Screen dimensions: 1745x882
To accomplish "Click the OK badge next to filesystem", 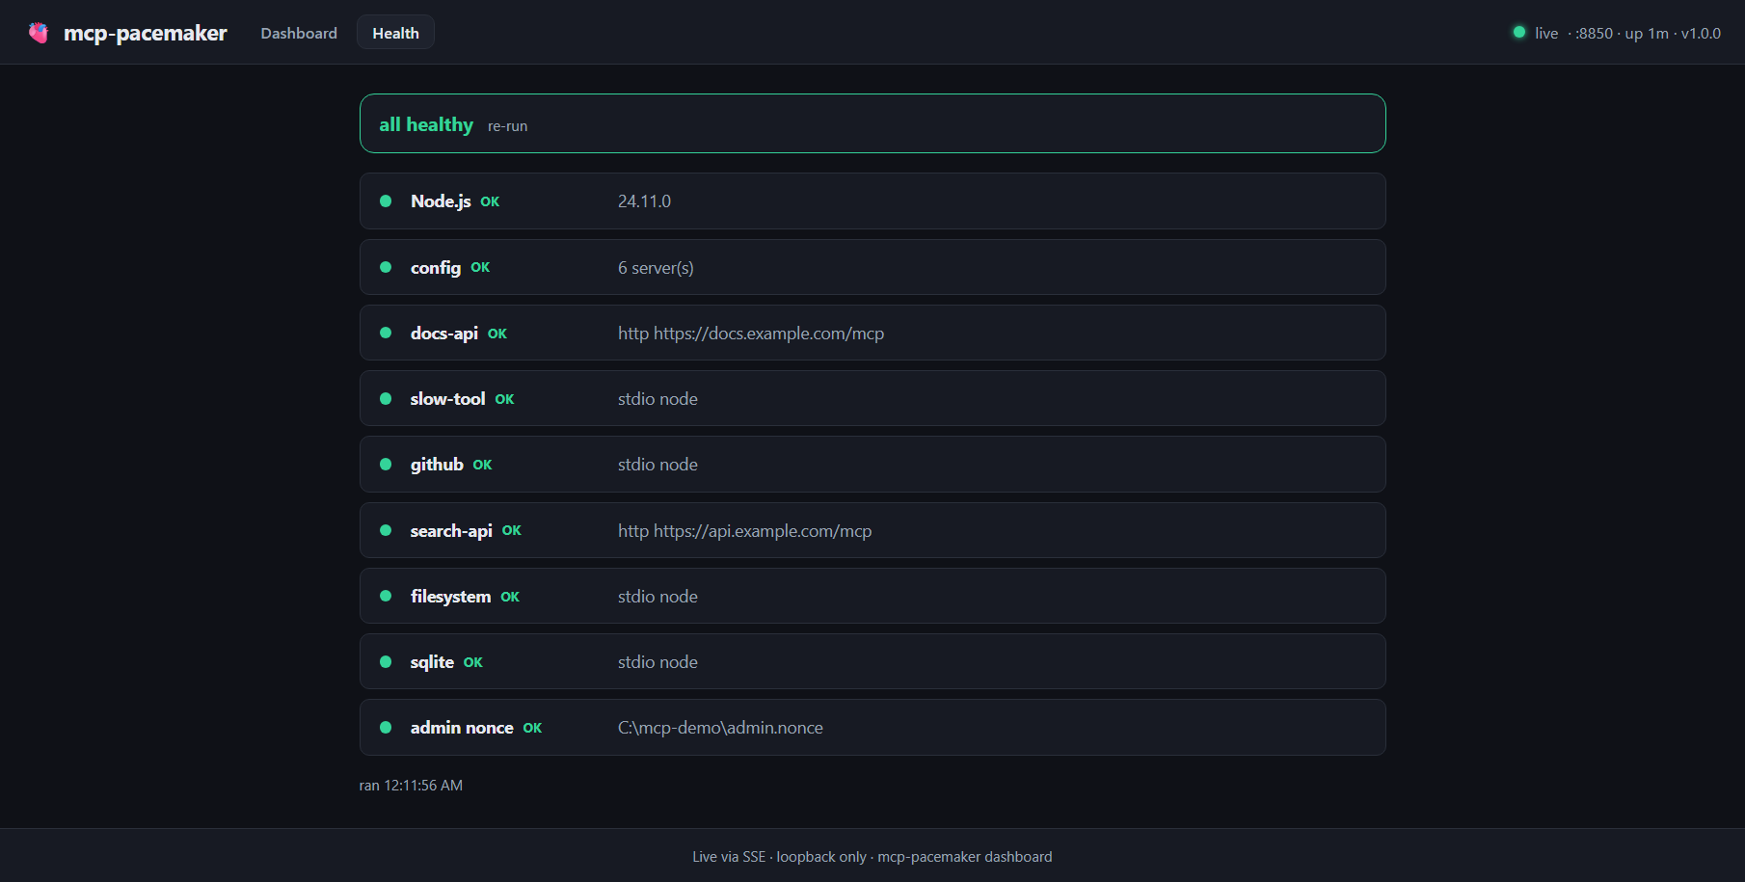I will (x=510, y=597).
